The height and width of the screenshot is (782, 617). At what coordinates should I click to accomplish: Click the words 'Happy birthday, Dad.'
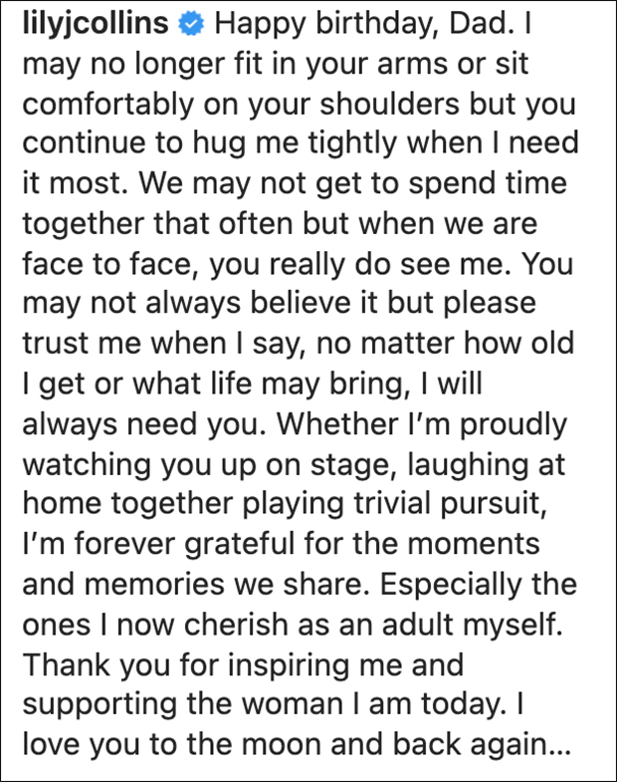(x=364, y=25)
